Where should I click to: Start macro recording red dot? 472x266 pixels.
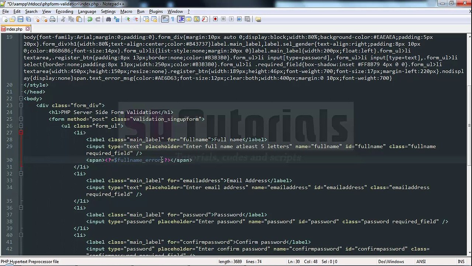pyautogui.click(x=215, y=19)
